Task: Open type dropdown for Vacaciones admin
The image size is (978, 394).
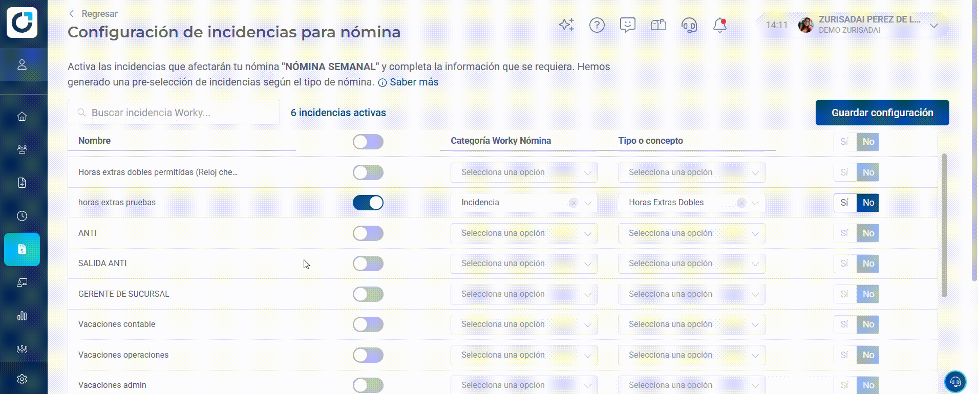Action: pyautogui.click(x=691, y=385)
